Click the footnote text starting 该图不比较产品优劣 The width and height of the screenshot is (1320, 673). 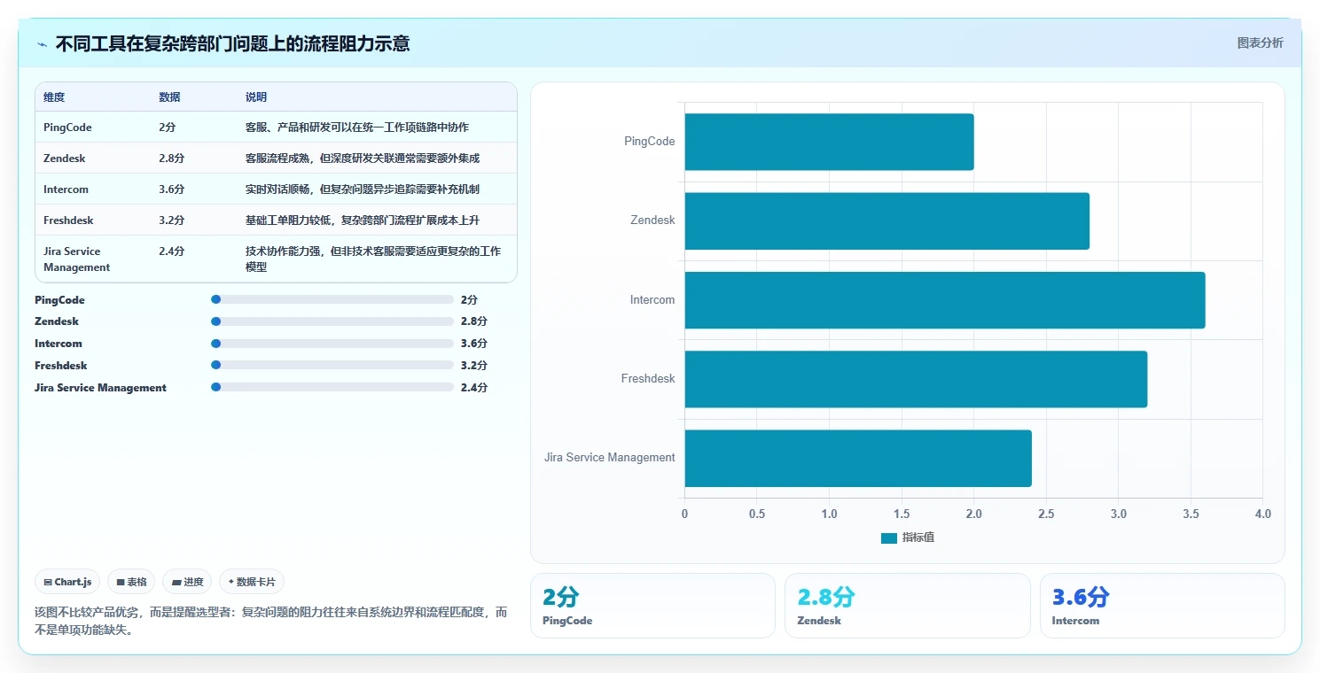tap(271, 621)
